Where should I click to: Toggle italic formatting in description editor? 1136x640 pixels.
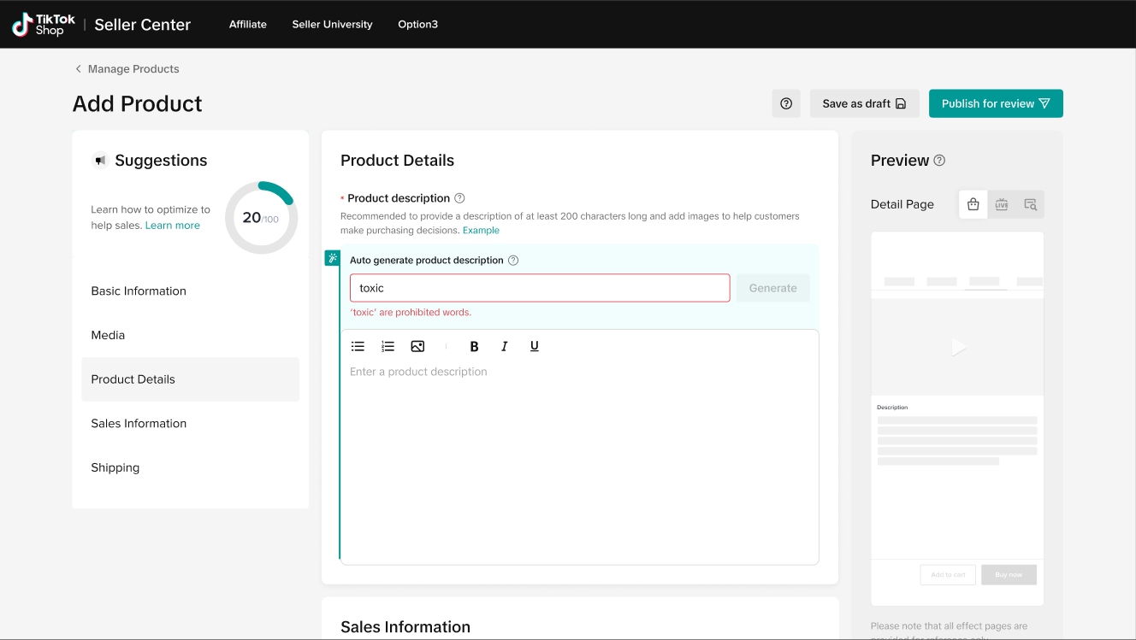(504, 346)
